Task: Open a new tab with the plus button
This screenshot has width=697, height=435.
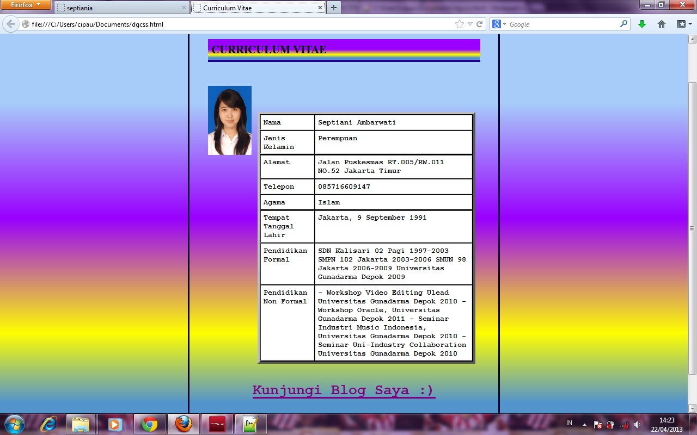Action: pos(334,8)
